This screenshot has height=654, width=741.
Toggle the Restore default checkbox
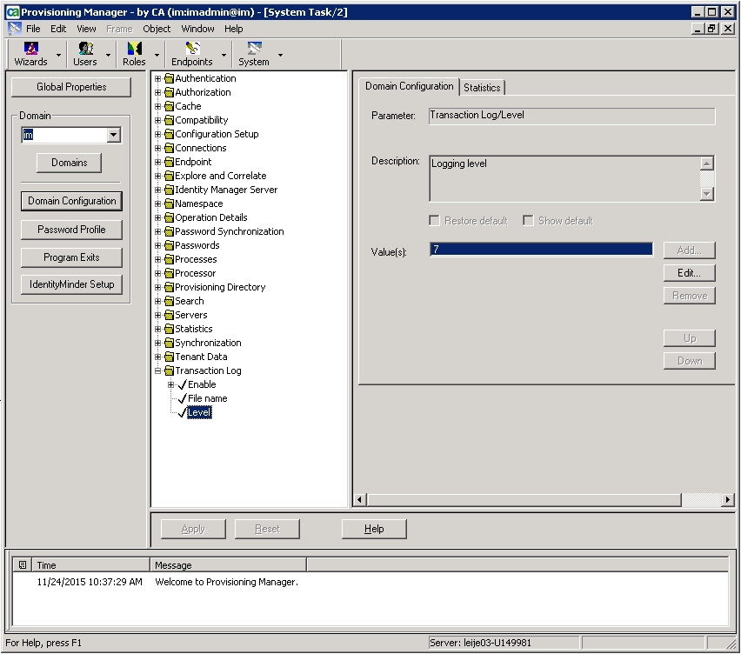coord(435,221)
